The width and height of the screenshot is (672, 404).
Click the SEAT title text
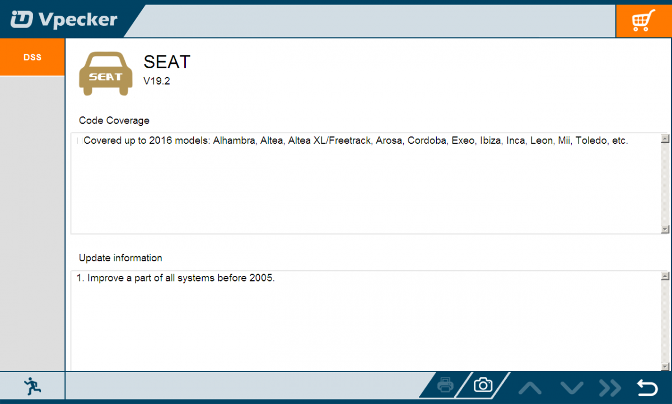(167, 62)
